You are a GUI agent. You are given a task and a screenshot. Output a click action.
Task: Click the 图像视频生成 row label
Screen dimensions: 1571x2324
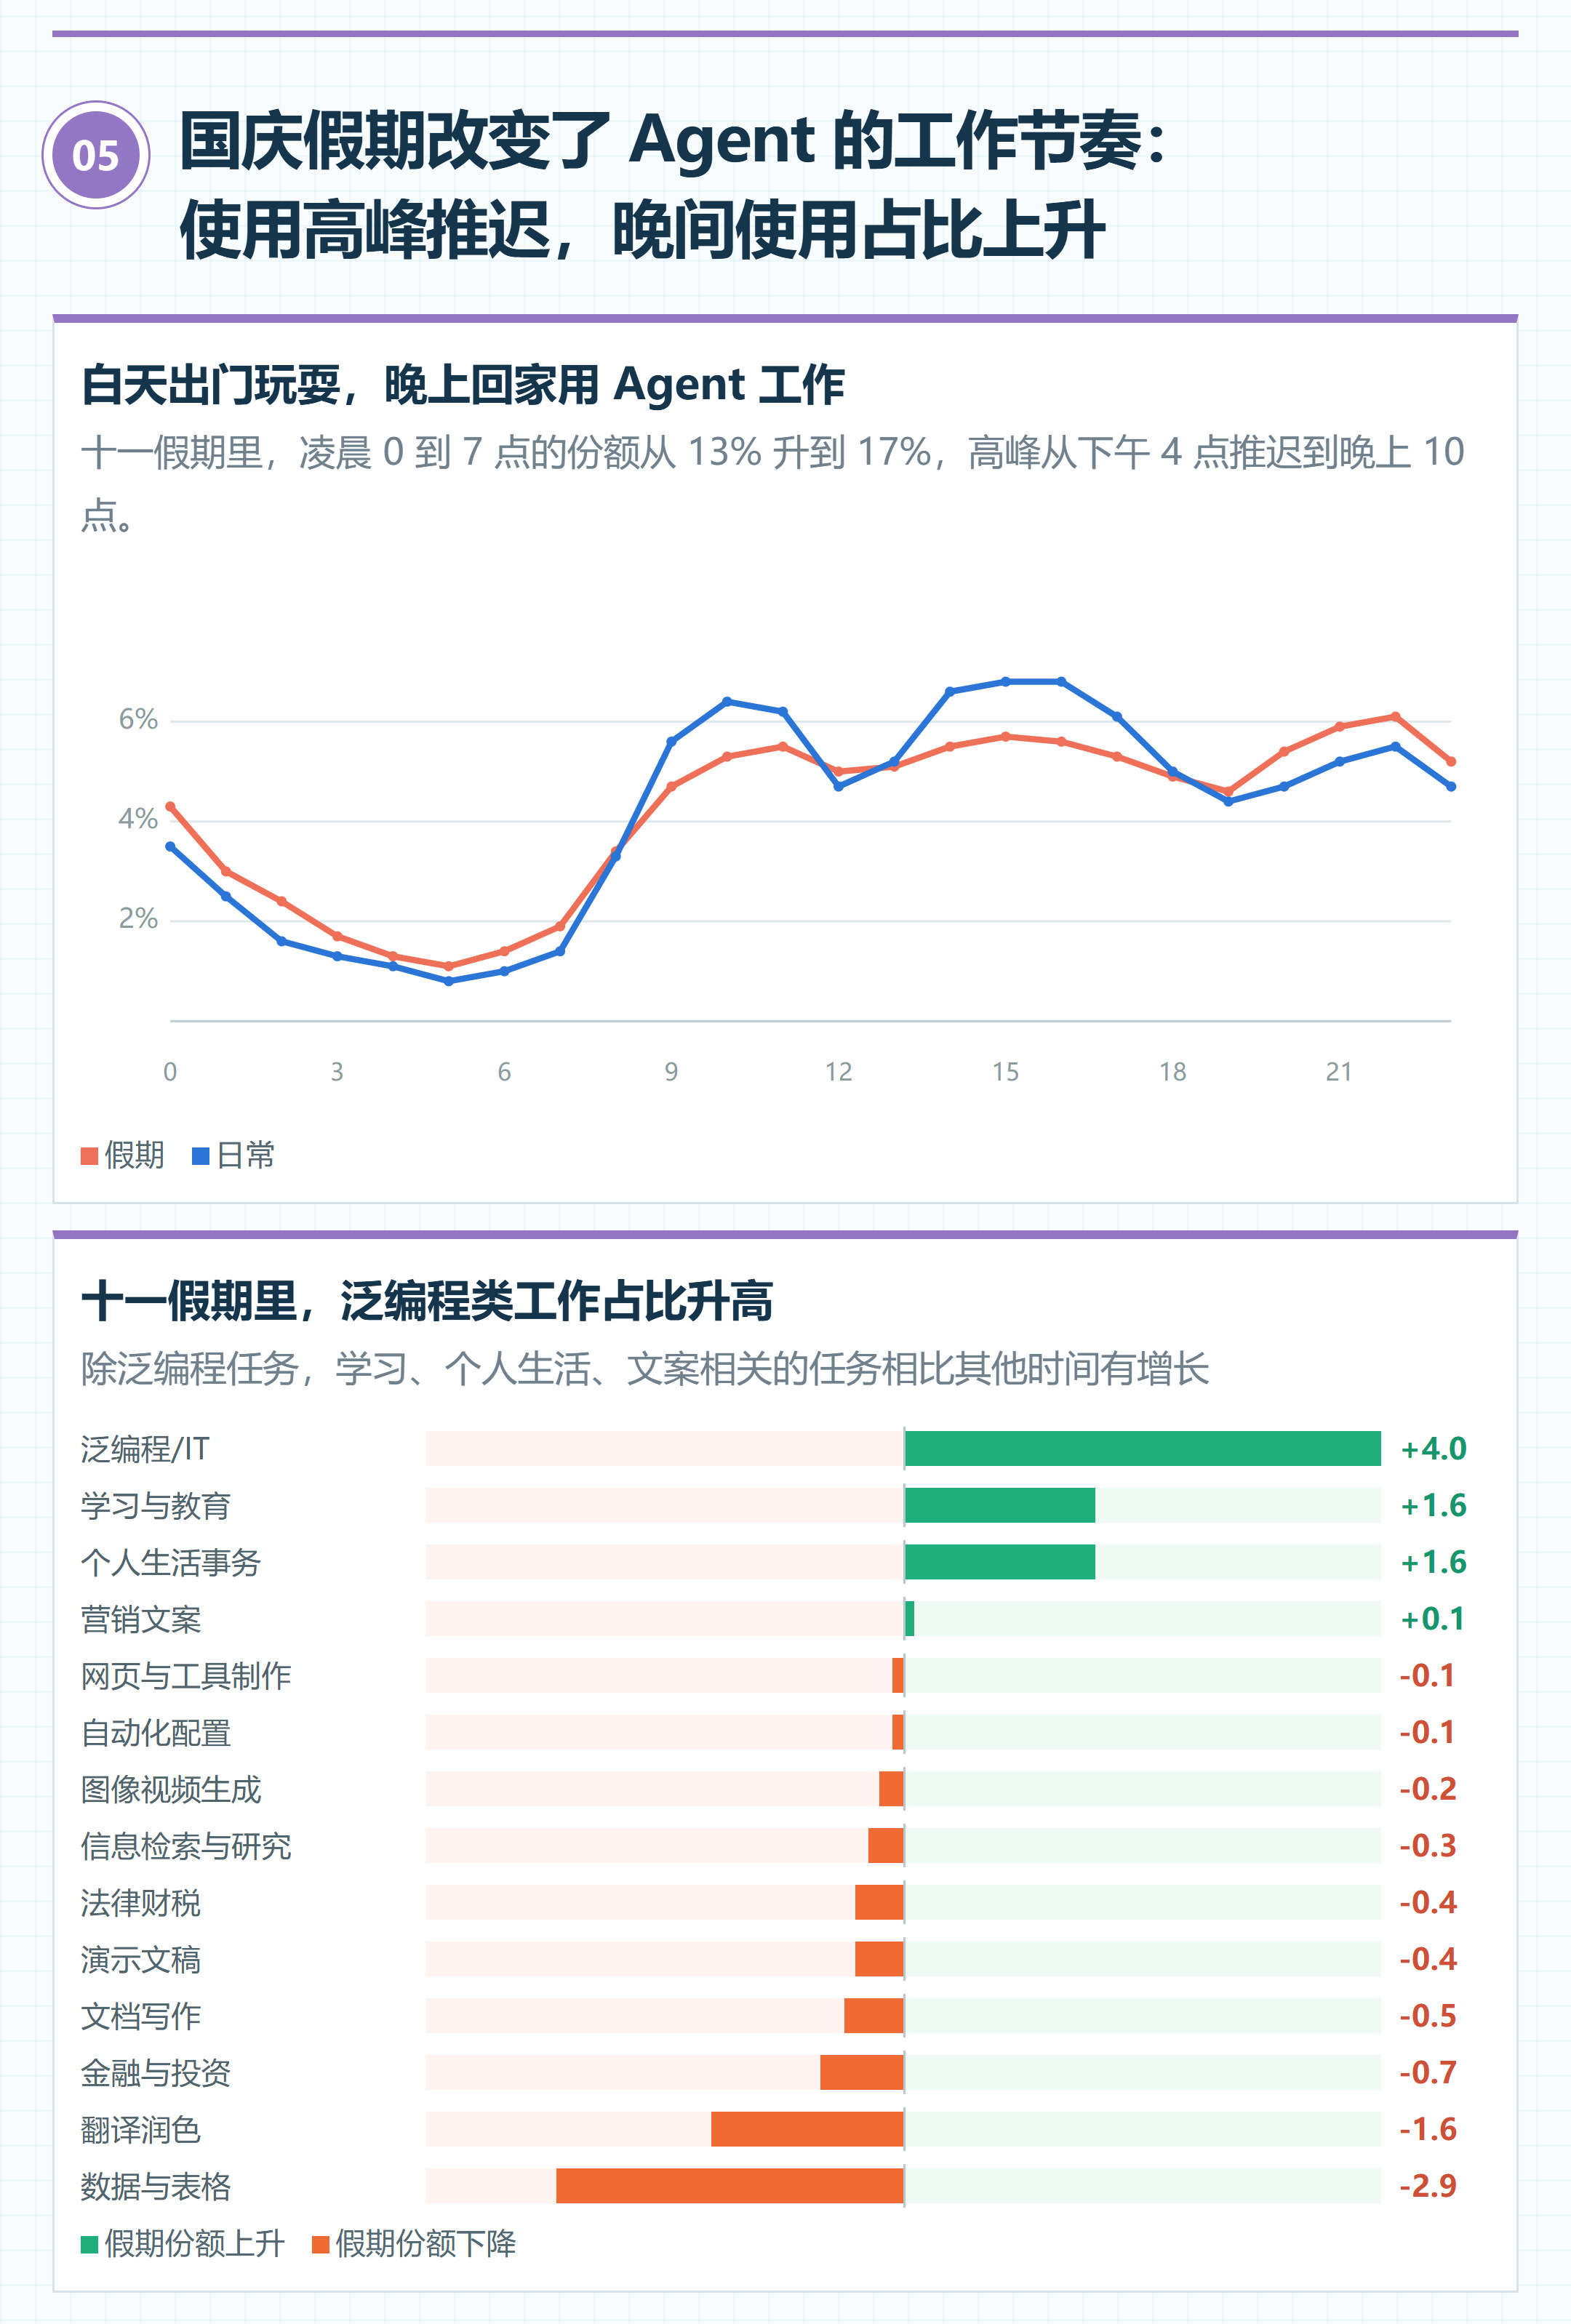[171, 1789]
